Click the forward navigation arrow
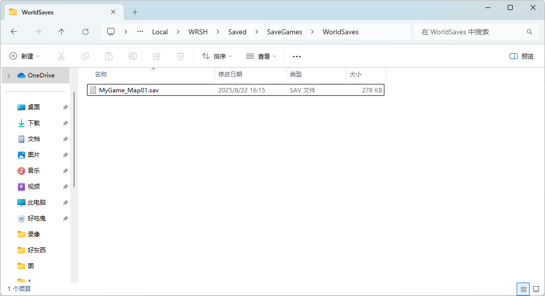This screenshot has height=296, width=545. 37,32
